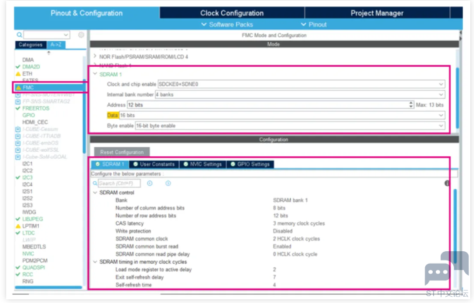Switch to the A->Z view tab
Screen dimensions: 474x303
pos(56,45)
